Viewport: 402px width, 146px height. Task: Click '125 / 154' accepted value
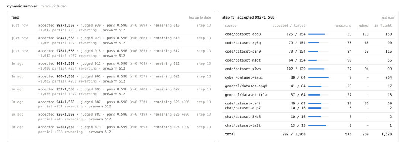[296, 34]
